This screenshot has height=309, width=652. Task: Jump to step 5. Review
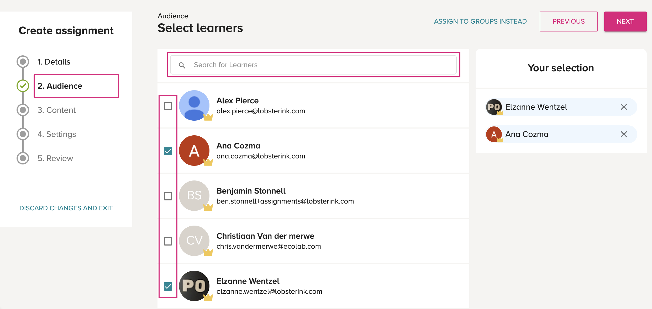[55, 158]
